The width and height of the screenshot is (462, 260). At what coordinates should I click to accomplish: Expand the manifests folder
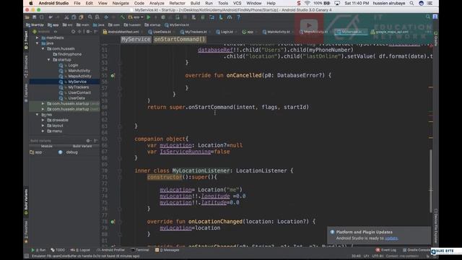point(37,38)
